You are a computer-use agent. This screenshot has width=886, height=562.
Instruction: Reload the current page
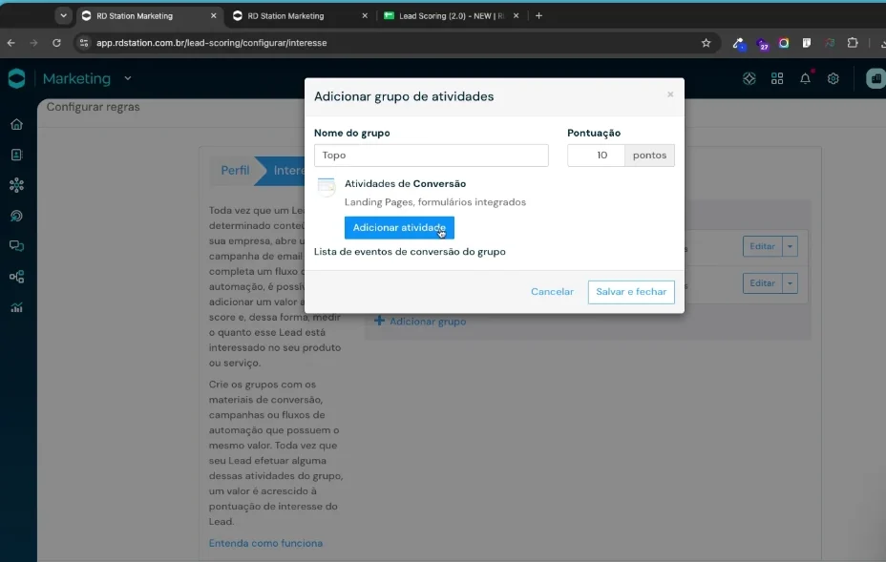[x=56, y=43]
